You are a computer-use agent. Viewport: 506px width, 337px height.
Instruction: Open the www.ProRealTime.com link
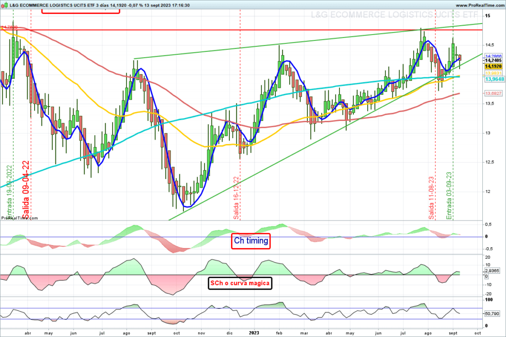480,5
